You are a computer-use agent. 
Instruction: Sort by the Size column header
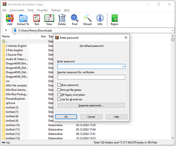[x=38, y=36]
